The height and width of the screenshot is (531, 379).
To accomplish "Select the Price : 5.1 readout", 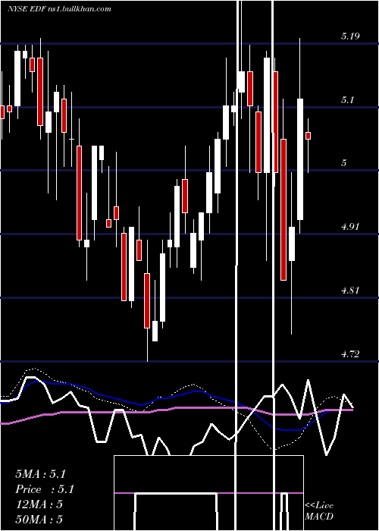I will pos(44,489).
